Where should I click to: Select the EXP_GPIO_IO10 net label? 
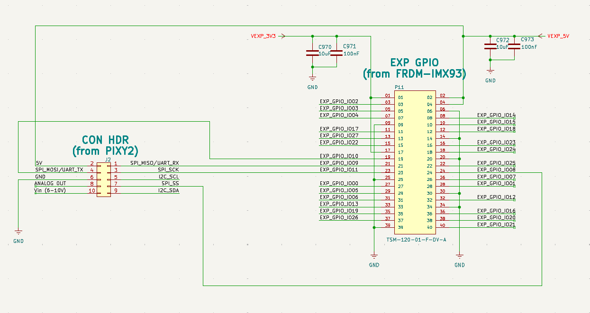point(339,156)
